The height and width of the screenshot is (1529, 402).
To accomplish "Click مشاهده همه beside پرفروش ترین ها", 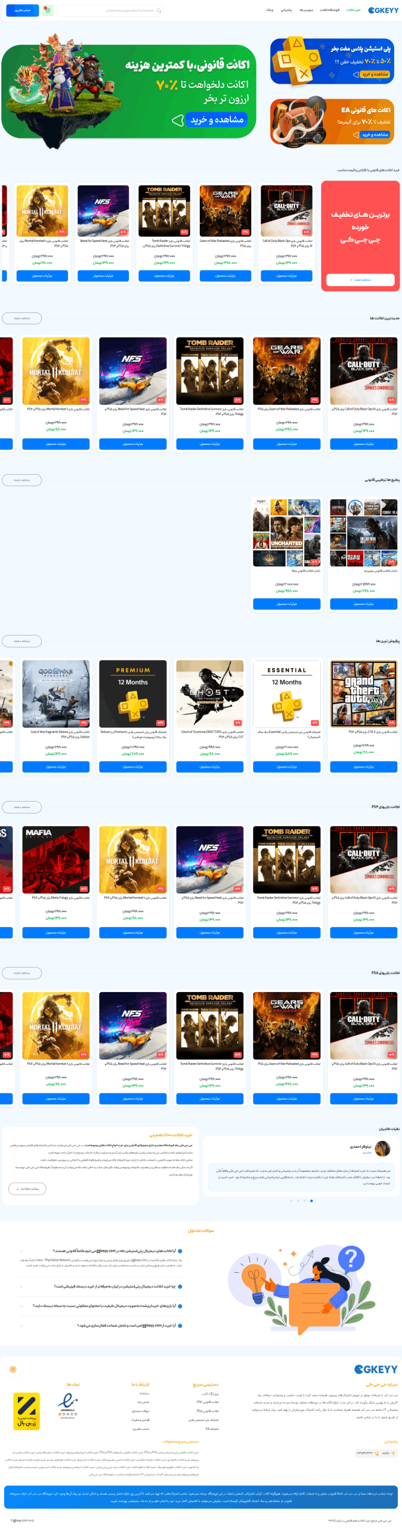I will pyautogui.click(x=21, y=641).
